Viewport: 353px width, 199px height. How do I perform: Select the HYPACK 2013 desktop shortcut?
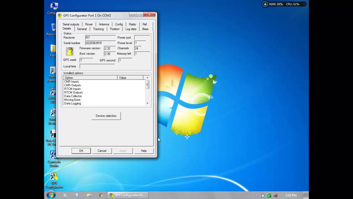pyautogui.click(x=52, y=95)
